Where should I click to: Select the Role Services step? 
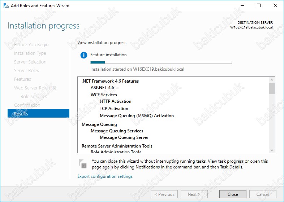[34, 97]
